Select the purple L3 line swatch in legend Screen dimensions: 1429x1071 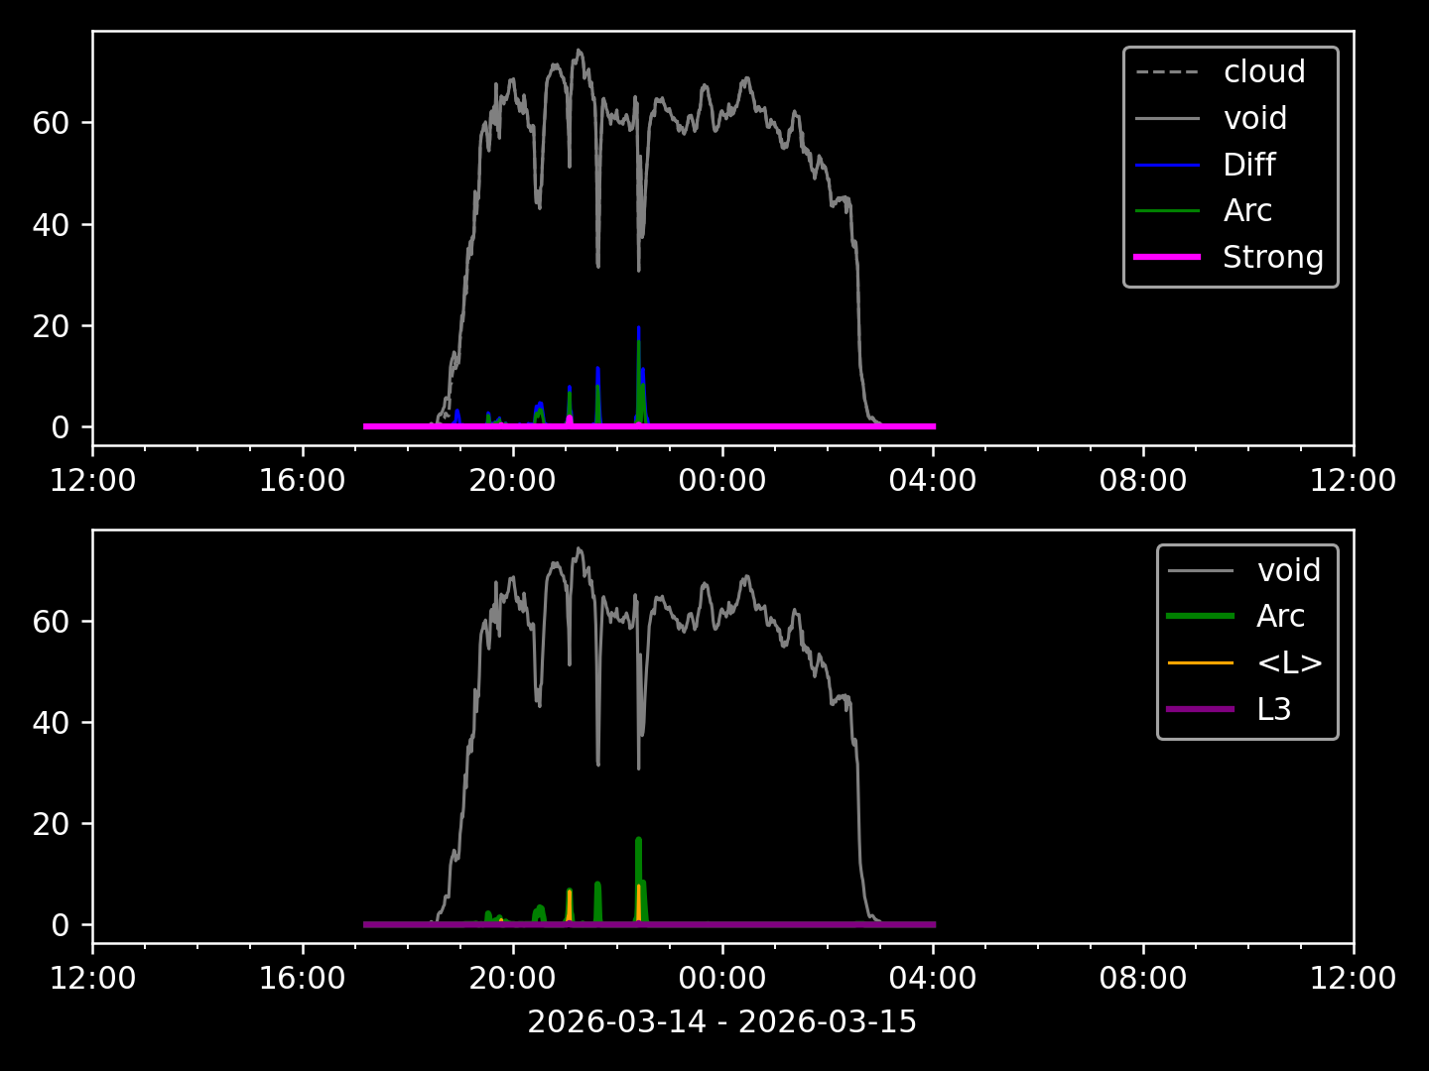[1201, 709]
